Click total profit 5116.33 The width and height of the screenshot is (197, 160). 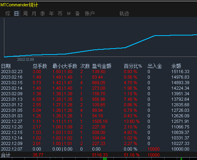click(x=100, y=155)
